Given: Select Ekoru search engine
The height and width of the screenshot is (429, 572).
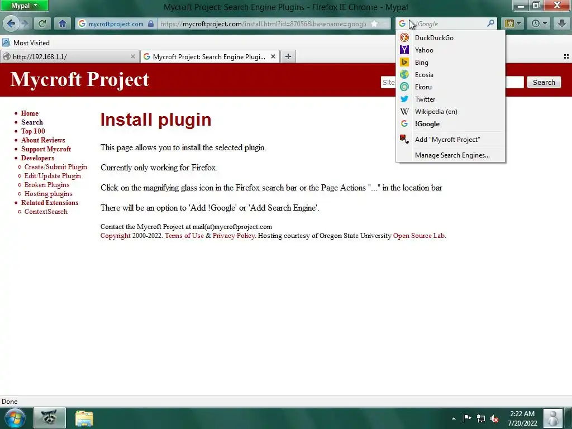Looking at the screenshot, I should pyautogui.click(x=450, y=87).
